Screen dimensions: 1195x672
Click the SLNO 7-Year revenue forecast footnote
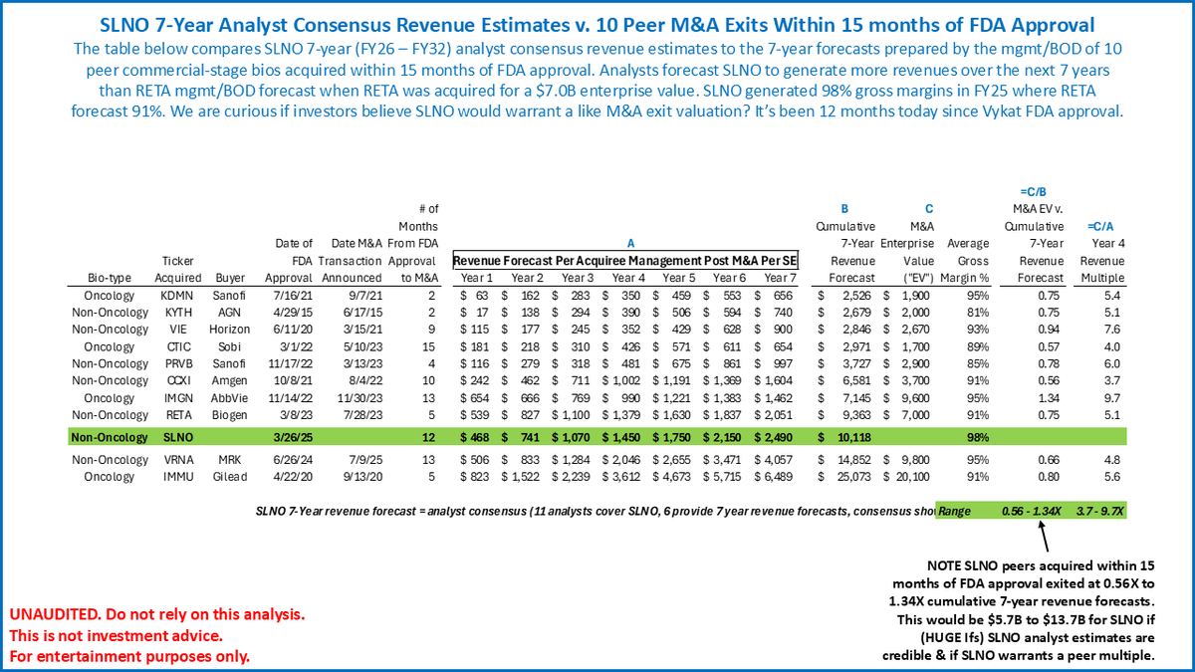pos(594,510)
